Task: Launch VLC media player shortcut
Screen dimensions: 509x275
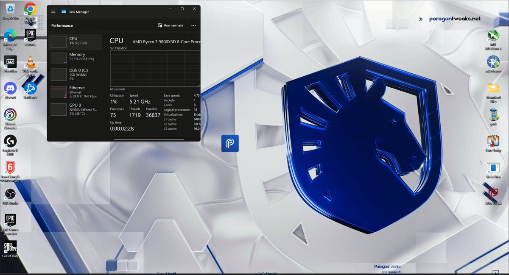Action: pyautogui.click(x=30, y=67)
